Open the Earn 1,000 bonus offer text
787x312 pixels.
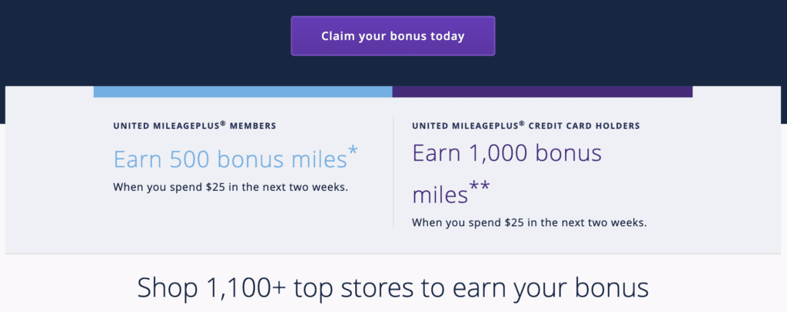point(506,154)
